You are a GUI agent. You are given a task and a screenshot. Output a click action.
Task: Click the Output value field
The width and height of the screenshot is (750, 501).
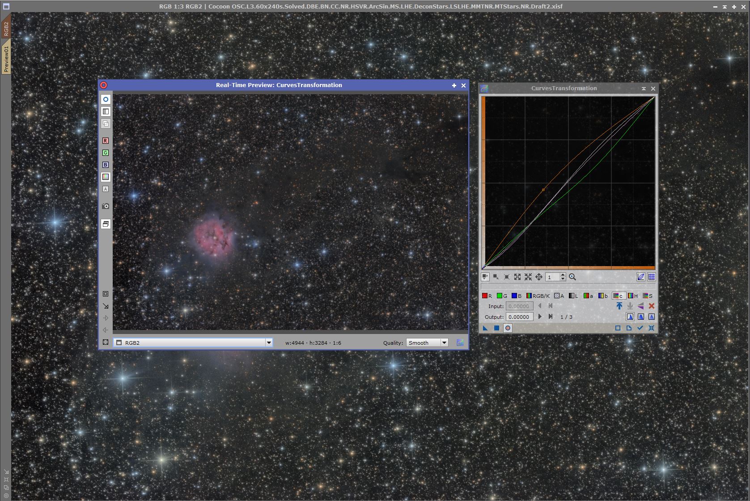click(519, 317)
